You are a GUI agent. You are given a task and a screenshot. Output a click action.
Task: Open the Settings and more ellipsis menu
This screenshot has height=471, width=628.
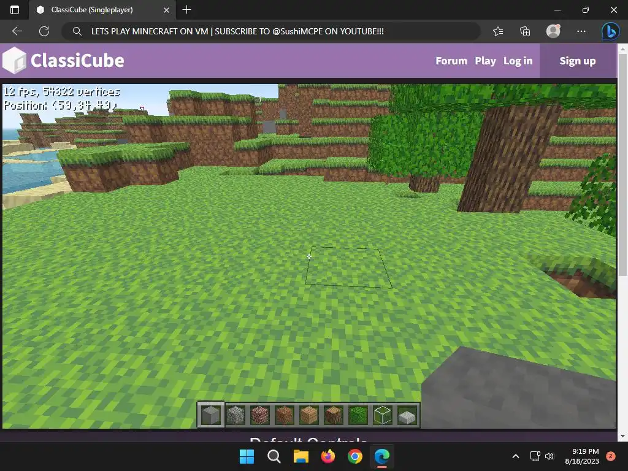[581, 31]
